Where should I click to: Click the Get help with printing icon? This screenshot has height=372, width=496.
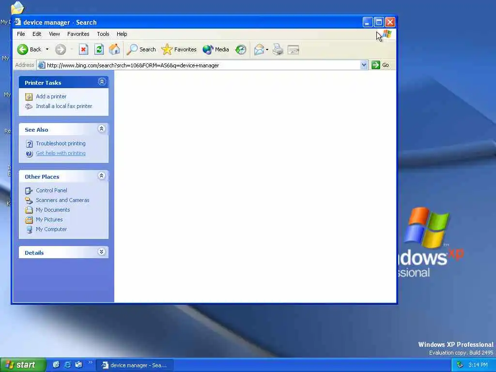click(29, 154)
